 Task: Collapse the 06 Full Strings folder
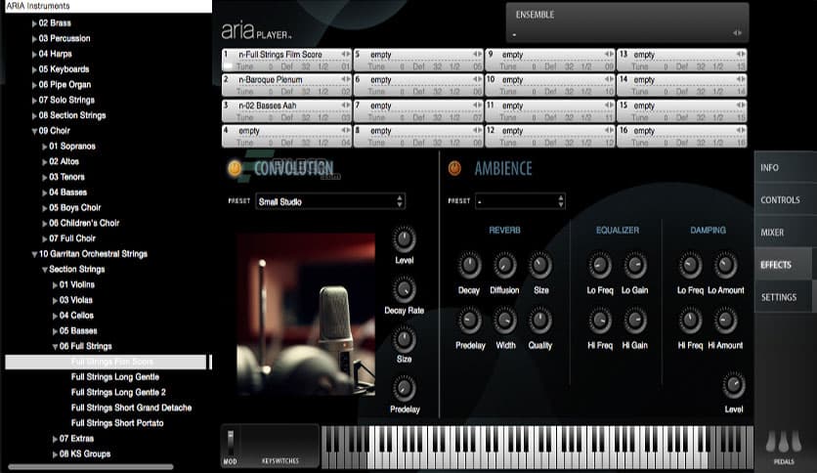(56, 346)
